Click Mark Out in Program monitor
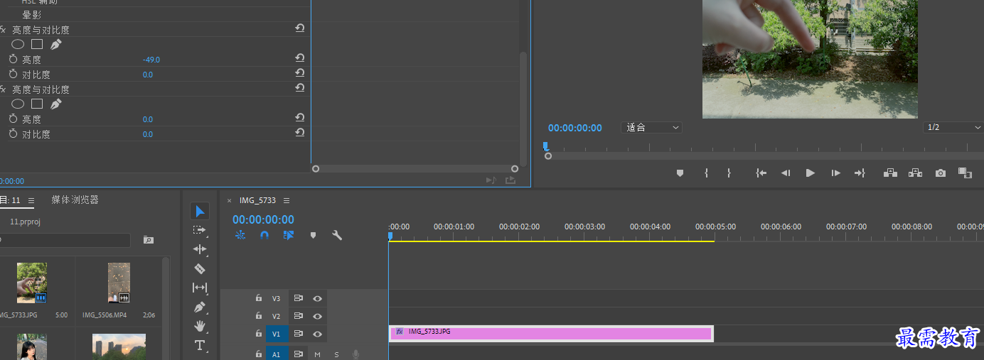 point(729,173)
